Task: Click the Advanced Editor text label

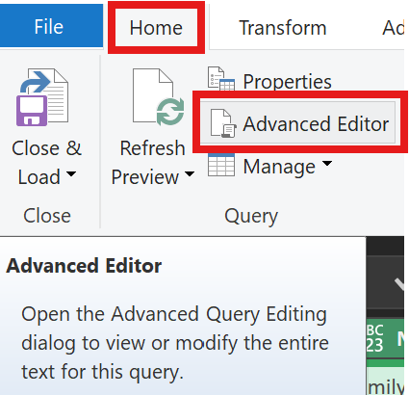Action: tap(316, 124)
